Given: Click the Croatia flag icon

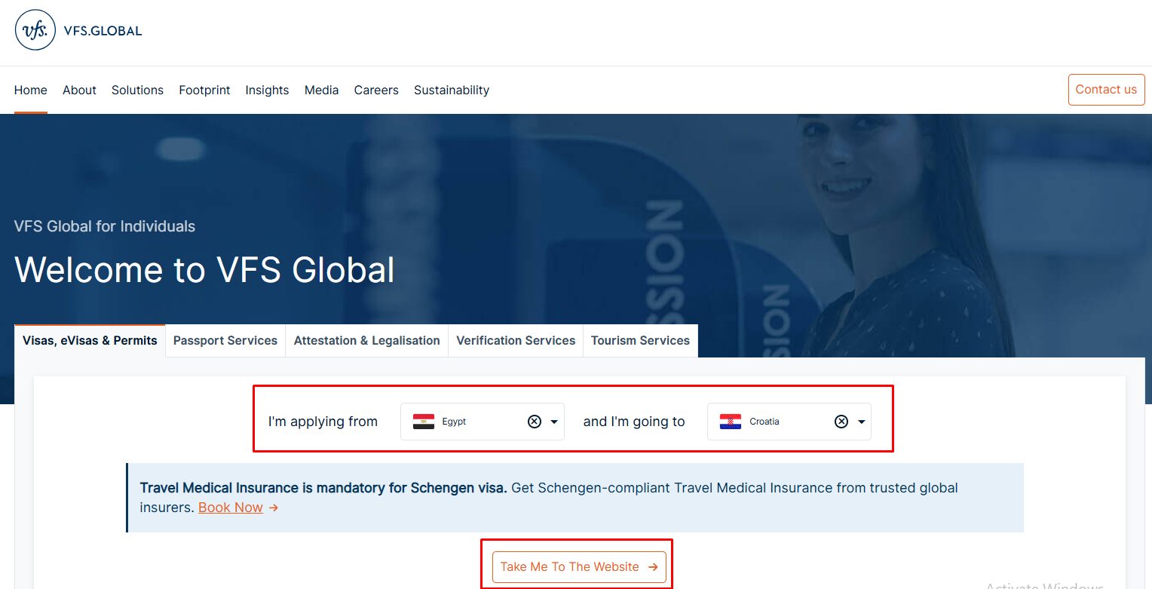Looking at the screenshot, I should [x=731, y=422].
